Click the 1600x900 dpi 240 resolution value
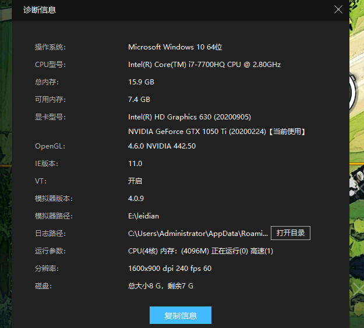The height and width of the screenshot is (328, 364). tap(169, 268)
